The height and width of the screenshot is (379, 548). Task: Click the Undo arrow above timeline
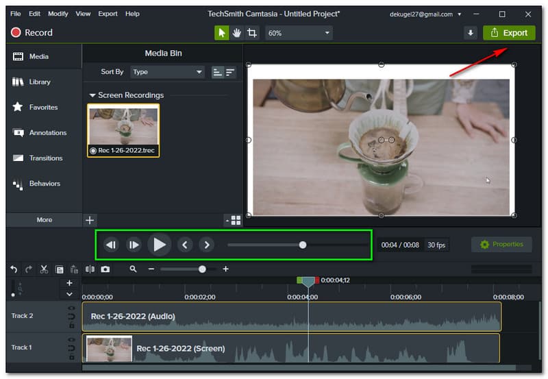tap(14, 269)
